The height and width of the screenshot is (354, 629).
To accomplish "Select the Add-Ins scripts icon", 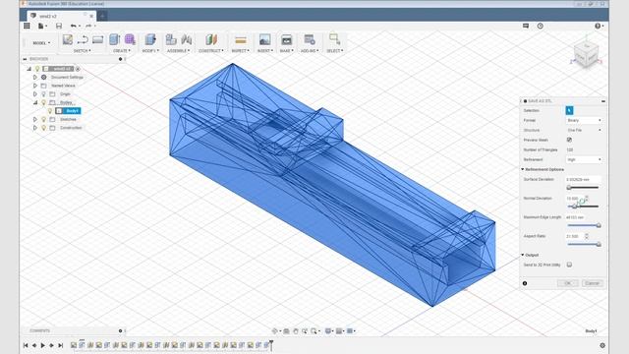I will [310, 39].
